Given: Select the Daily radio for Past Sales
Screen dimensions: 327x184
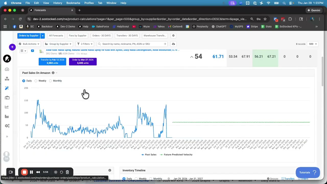Looking at the screenshot, I should click(x=24, y=81).
